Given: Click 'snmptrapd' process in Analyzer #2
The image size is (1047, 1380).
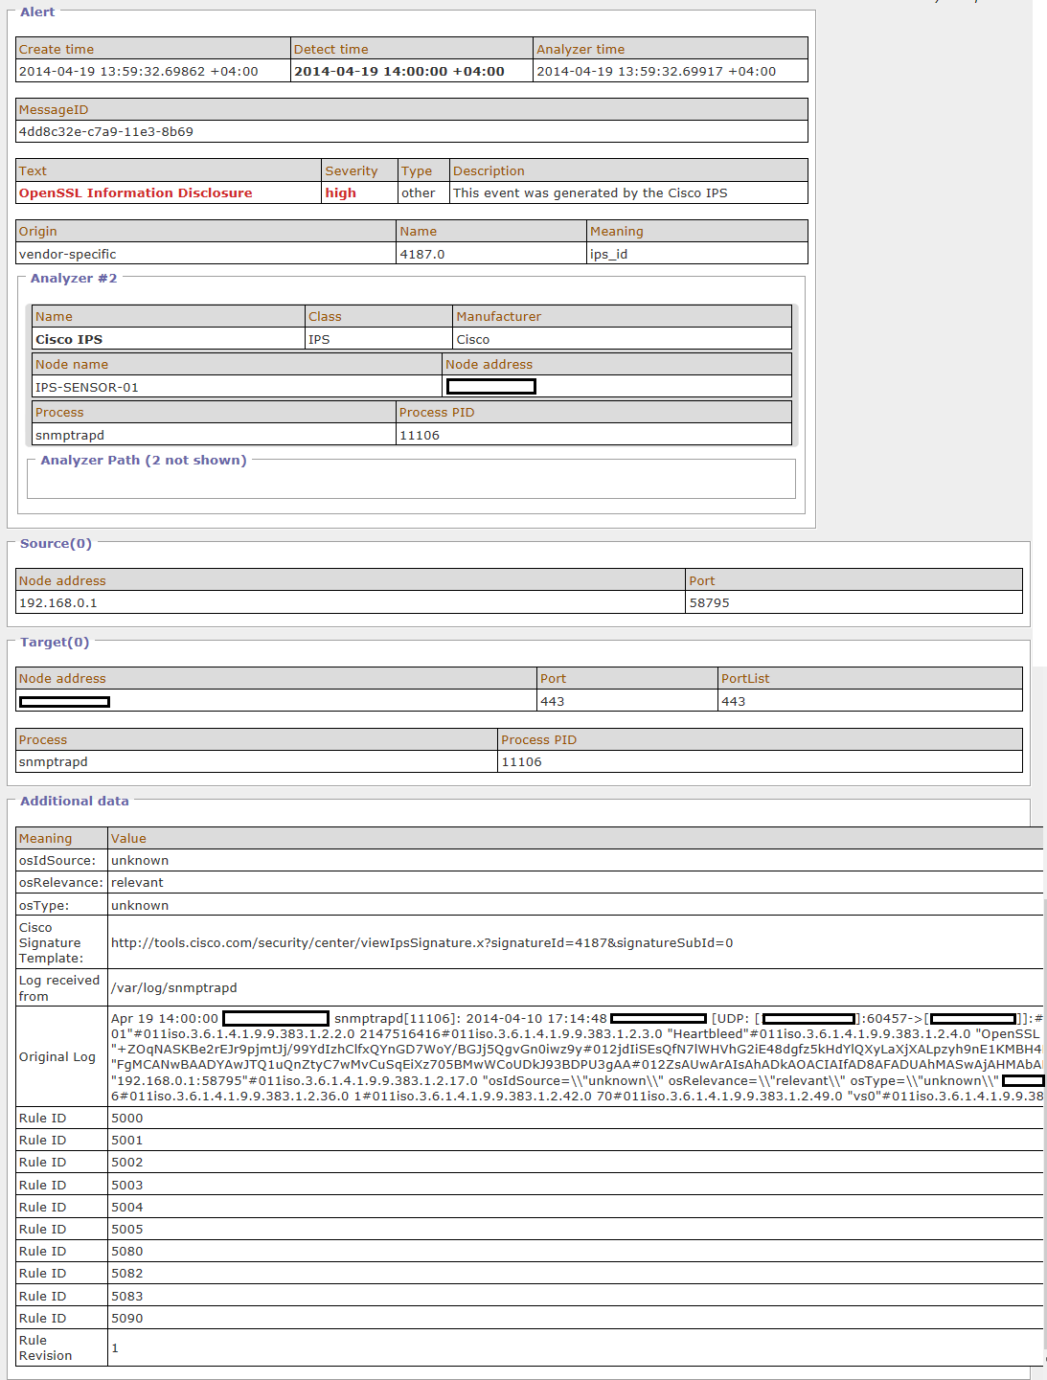Looking at the screenshot, I should tap(70, 436).
